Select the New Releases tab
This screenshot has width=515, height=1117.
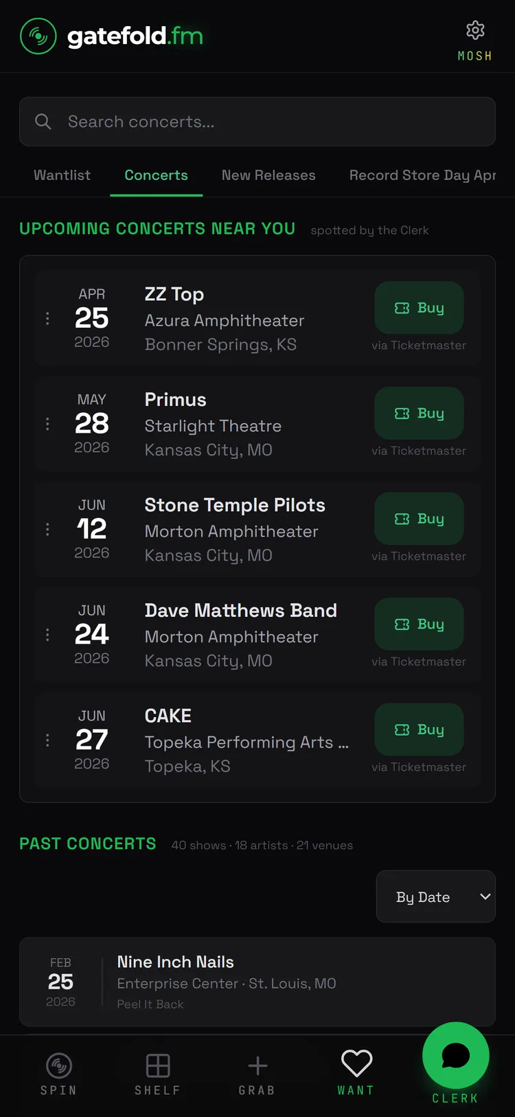pyautogui.click(x=268, y=175)
